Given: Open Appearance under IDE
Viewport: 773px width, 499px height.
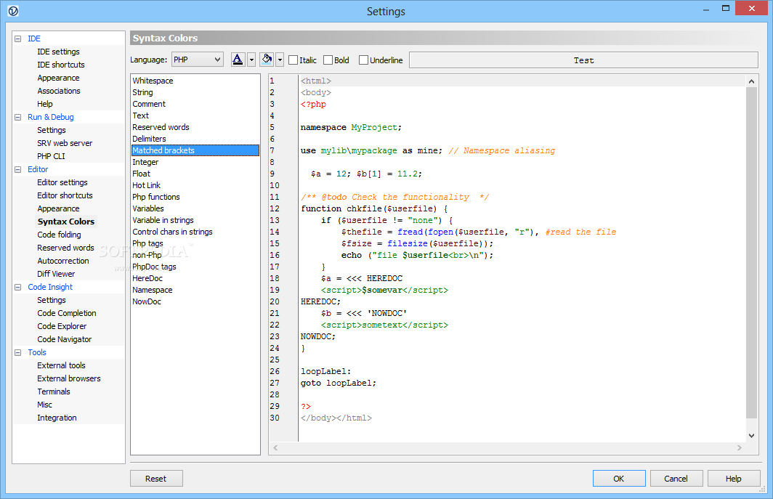Looking at the screenshot, I should pos(58,78).
